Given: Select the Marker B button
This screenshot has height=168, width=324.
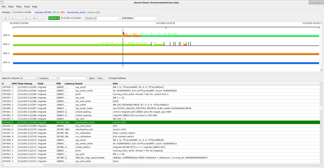Looking at the screenshot, I should pos(91,18).
